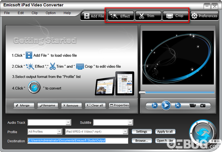Open the Crop tool
This screenshot has height=152, width=222.
point(175,16)
